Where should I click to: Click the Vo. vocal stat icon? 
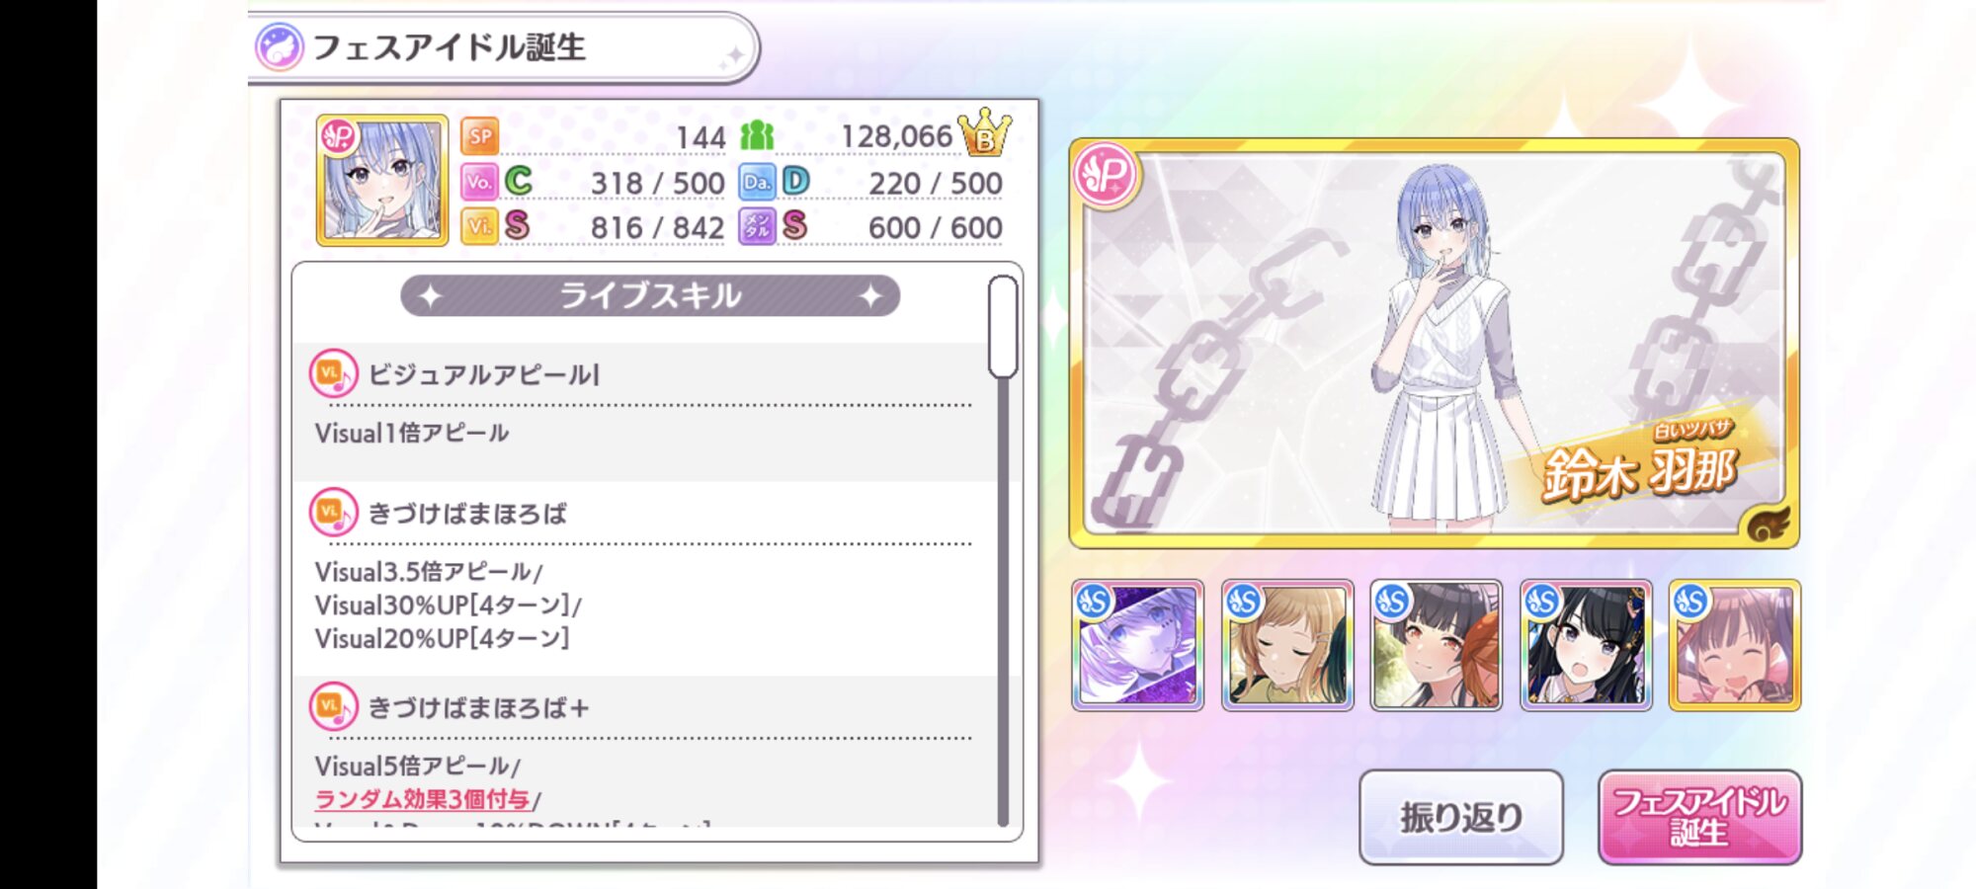(479, 182)
